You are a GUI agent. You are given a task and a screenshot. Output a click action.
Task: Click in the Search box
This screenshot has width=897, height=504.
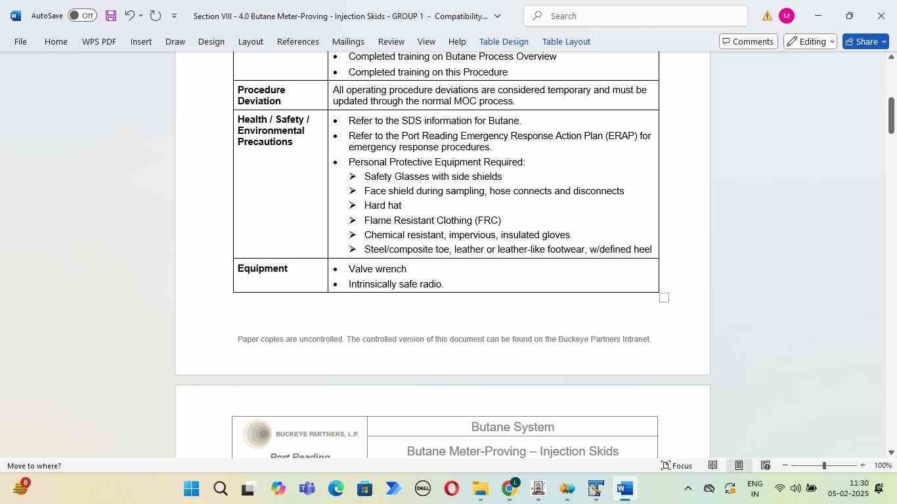(x=635, y=16)
